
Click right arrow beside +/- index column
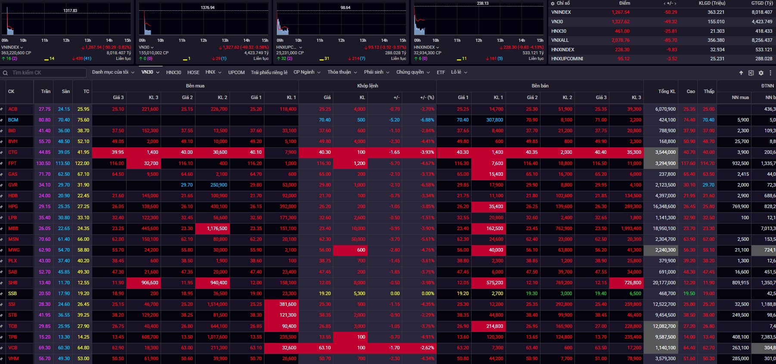point(675,3)
